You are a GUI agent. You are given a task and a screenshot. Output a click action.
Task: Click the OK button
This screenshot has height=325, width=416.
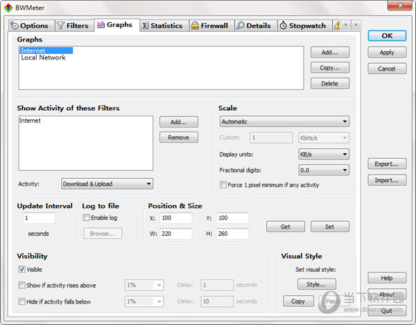pos(387,36)
